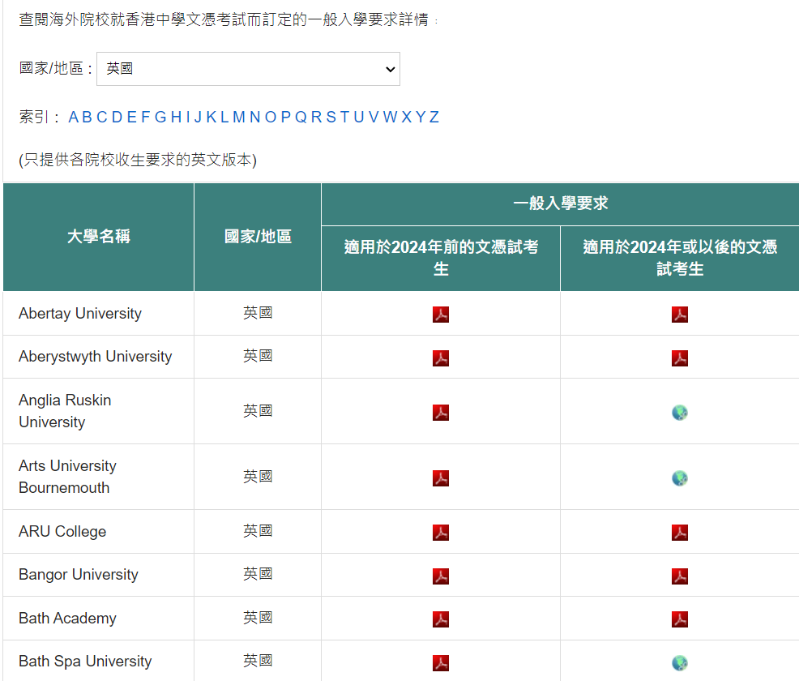
Task: Jump to index letter F
Action: tap(146, 118)
